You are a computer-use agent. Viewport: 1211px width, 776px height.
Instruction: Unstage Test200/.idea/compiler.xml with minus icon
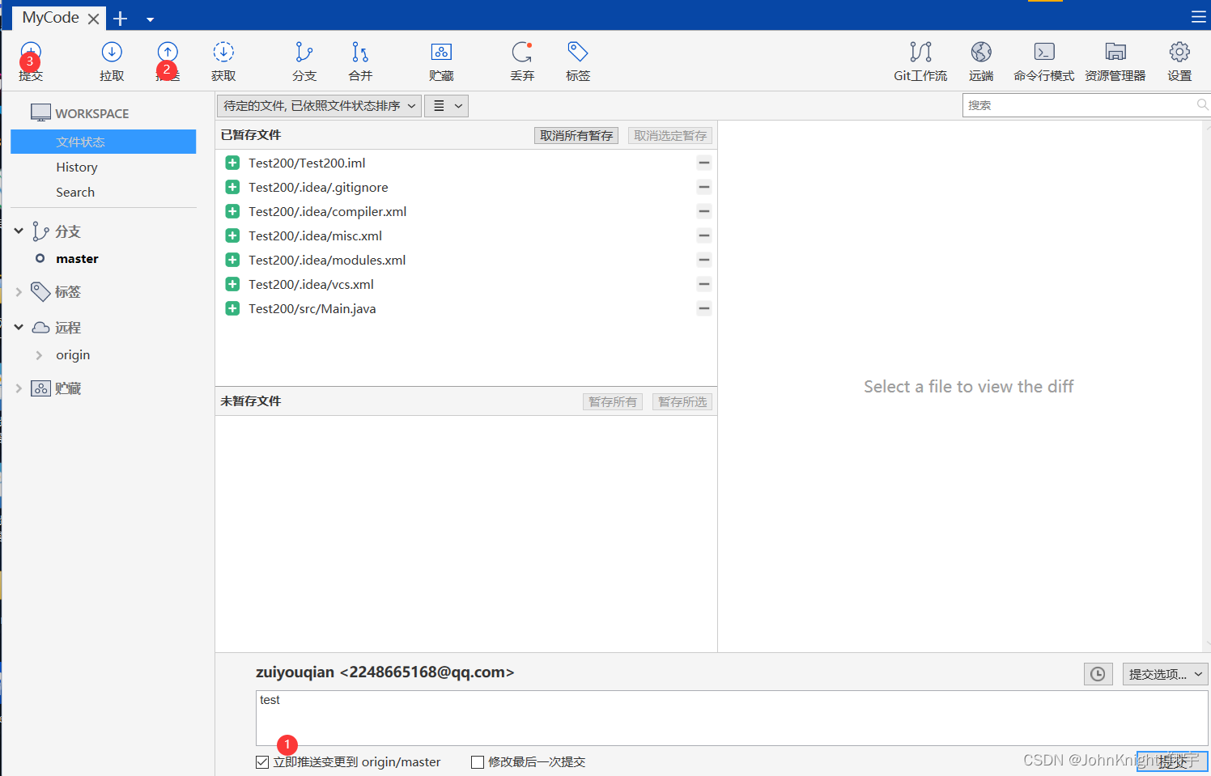click(x=704, y=211)
